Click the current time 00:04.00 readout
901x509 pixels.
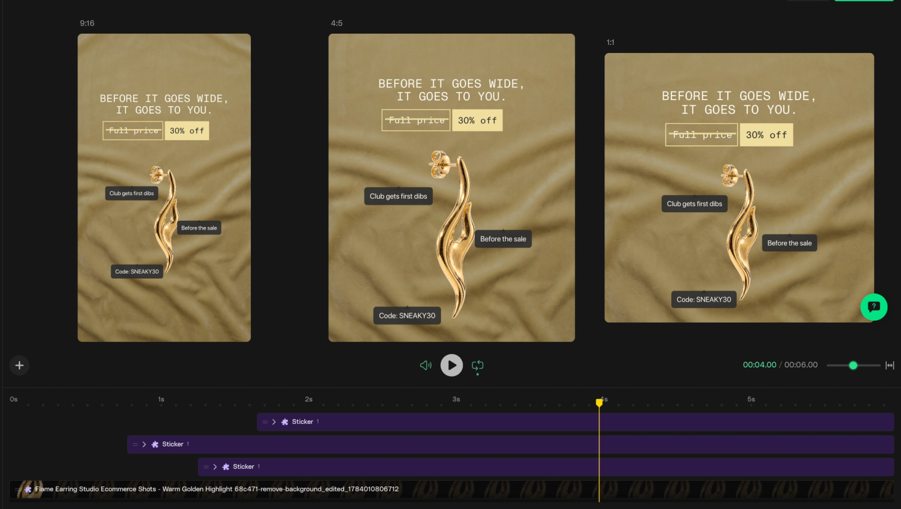pyautogui.click(x=760, y=365)
